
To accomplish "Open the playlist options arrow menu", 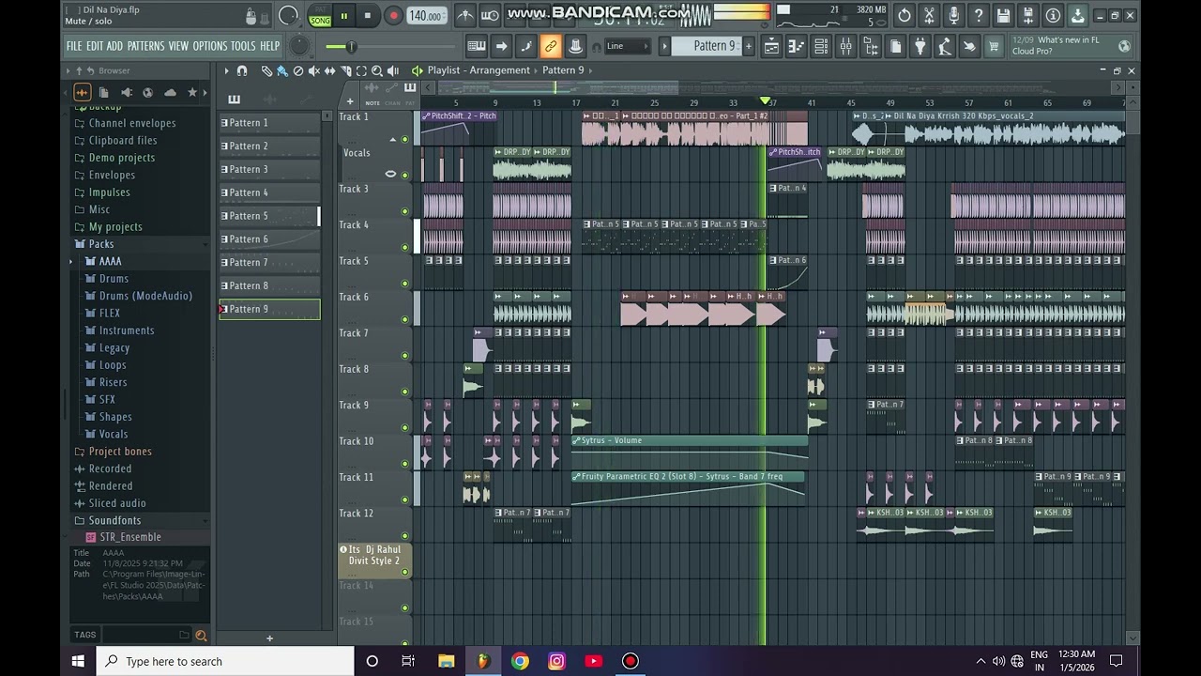I will [226, 70].
